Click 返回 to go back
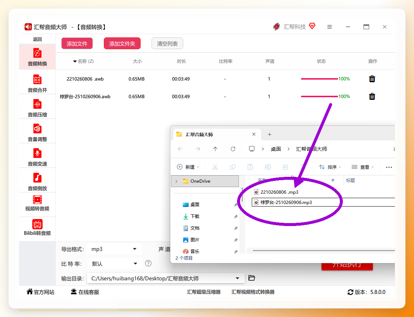 tap(37, 39)
